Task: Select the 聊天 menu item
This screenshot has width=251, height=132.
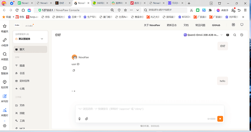Action: coord(31,49)
